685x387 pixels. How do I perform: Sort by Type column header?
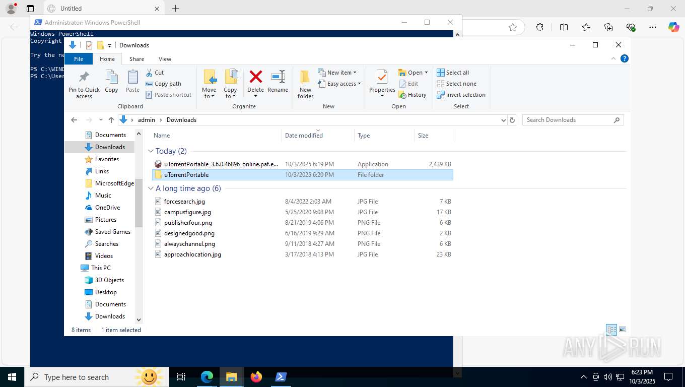click(384, 135)
